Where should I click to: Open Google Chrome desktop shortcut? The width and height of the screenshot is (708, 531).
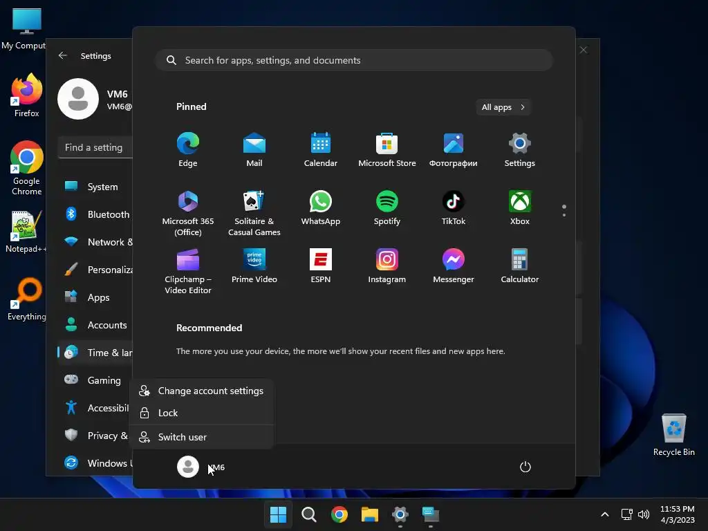tap(27, 168)
